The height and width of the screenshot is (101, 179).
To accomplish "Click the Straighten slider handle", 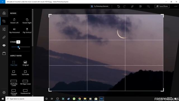I will 18,47.
